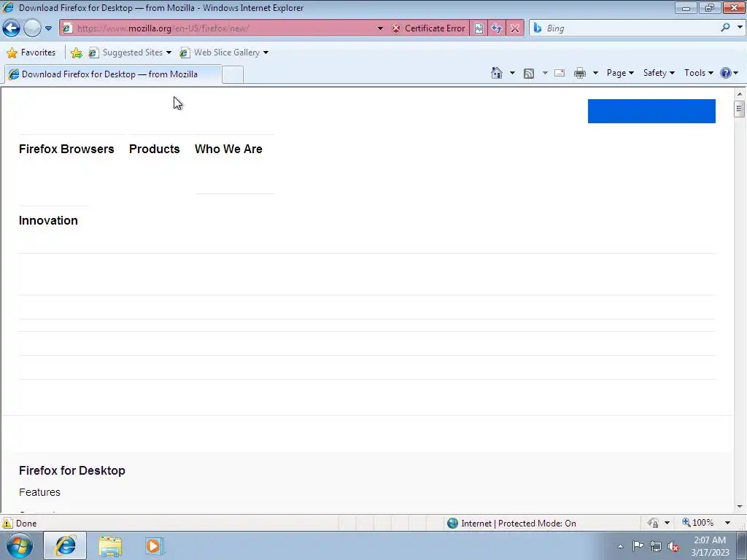Click the vertical scrollbar thumb
This screenshot has width=747, height=560.
[740, 109]
